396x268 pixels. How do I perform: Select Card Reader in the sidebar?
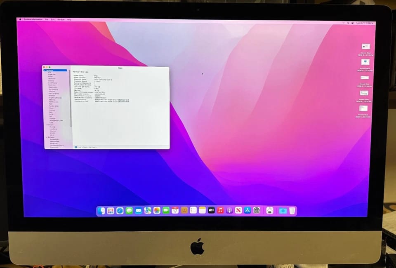pyautogui.click(x=53, y=83)
